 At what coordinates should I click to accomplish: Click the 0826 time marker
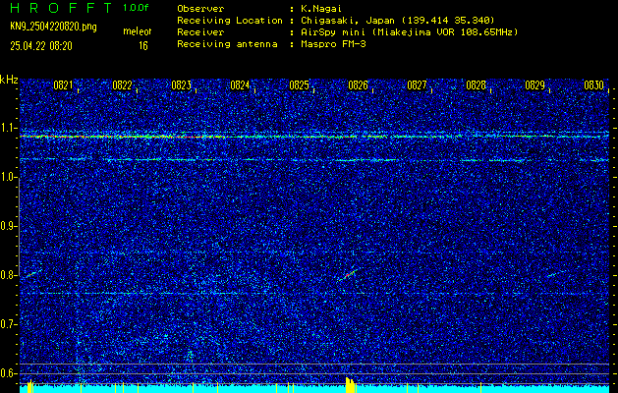pyautogui.click(x=358, y=85)
